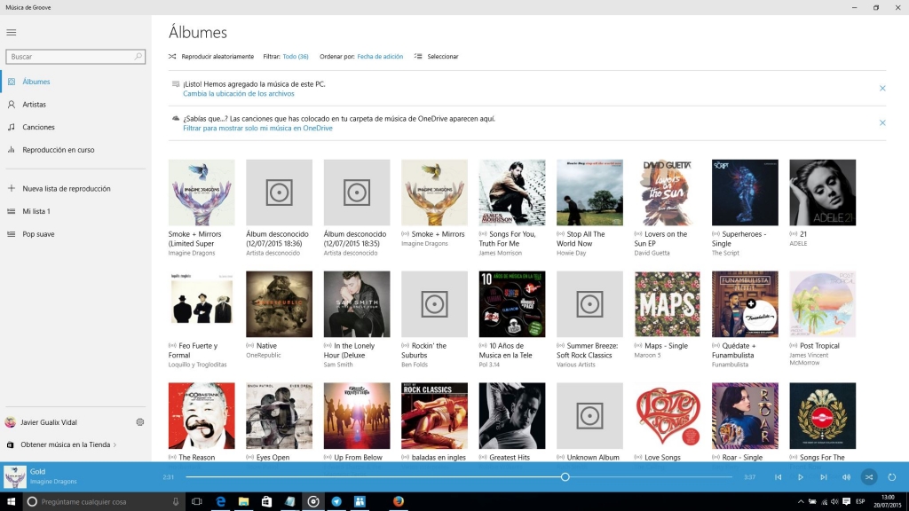Open settings gear next to Javier Gualix Vidal
909x511 pixels.
[x=140, y=422]
